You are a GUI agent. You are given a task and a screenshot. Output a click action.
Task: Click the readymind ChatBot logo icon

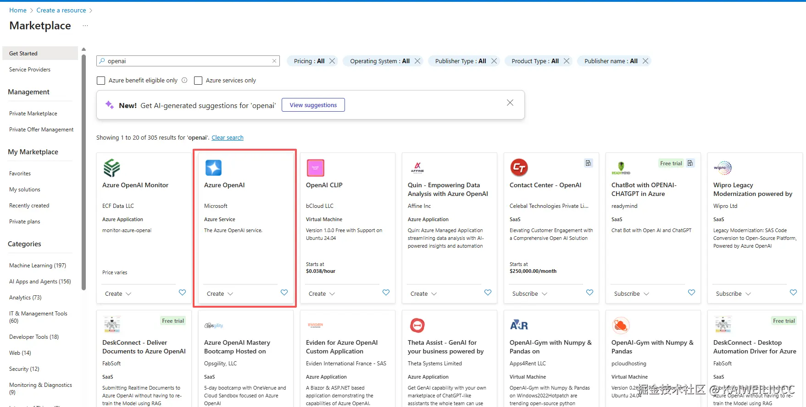pos(621,168)
